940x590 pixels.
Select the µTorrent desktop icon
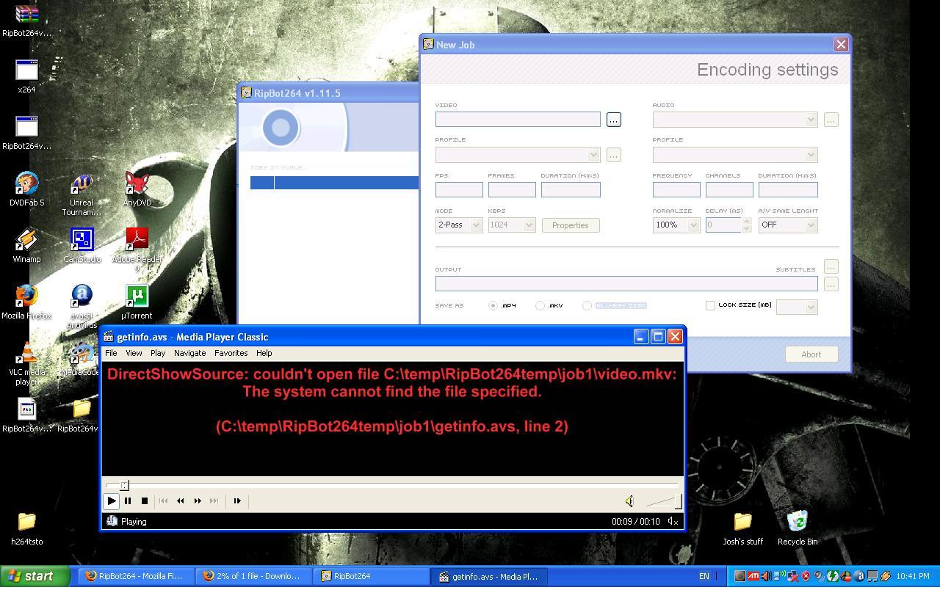point(137,302)
